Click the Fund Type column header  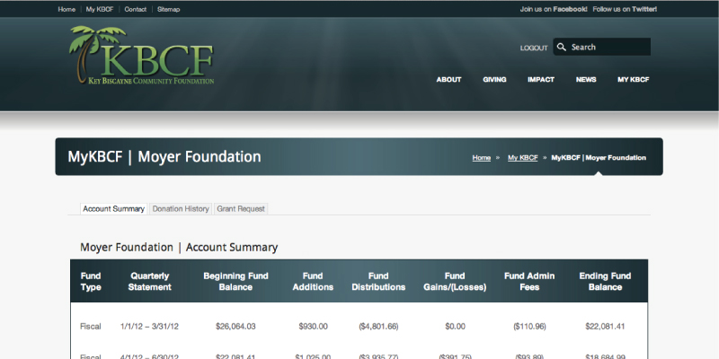point(91,282)
